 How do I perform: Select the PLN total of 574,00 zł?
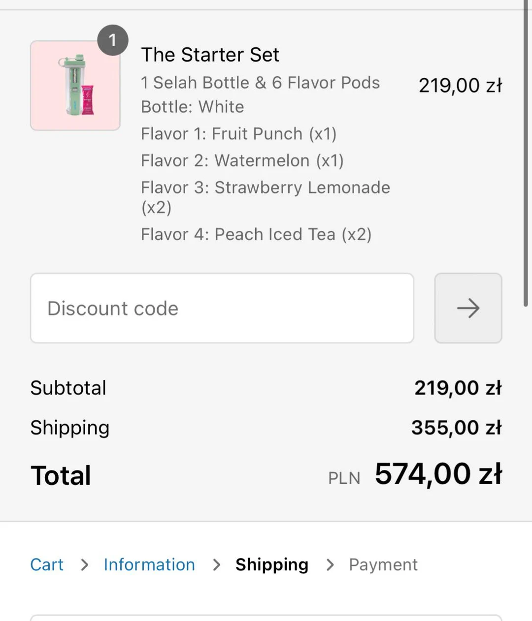pyautogui.click(x=438, y=474)
